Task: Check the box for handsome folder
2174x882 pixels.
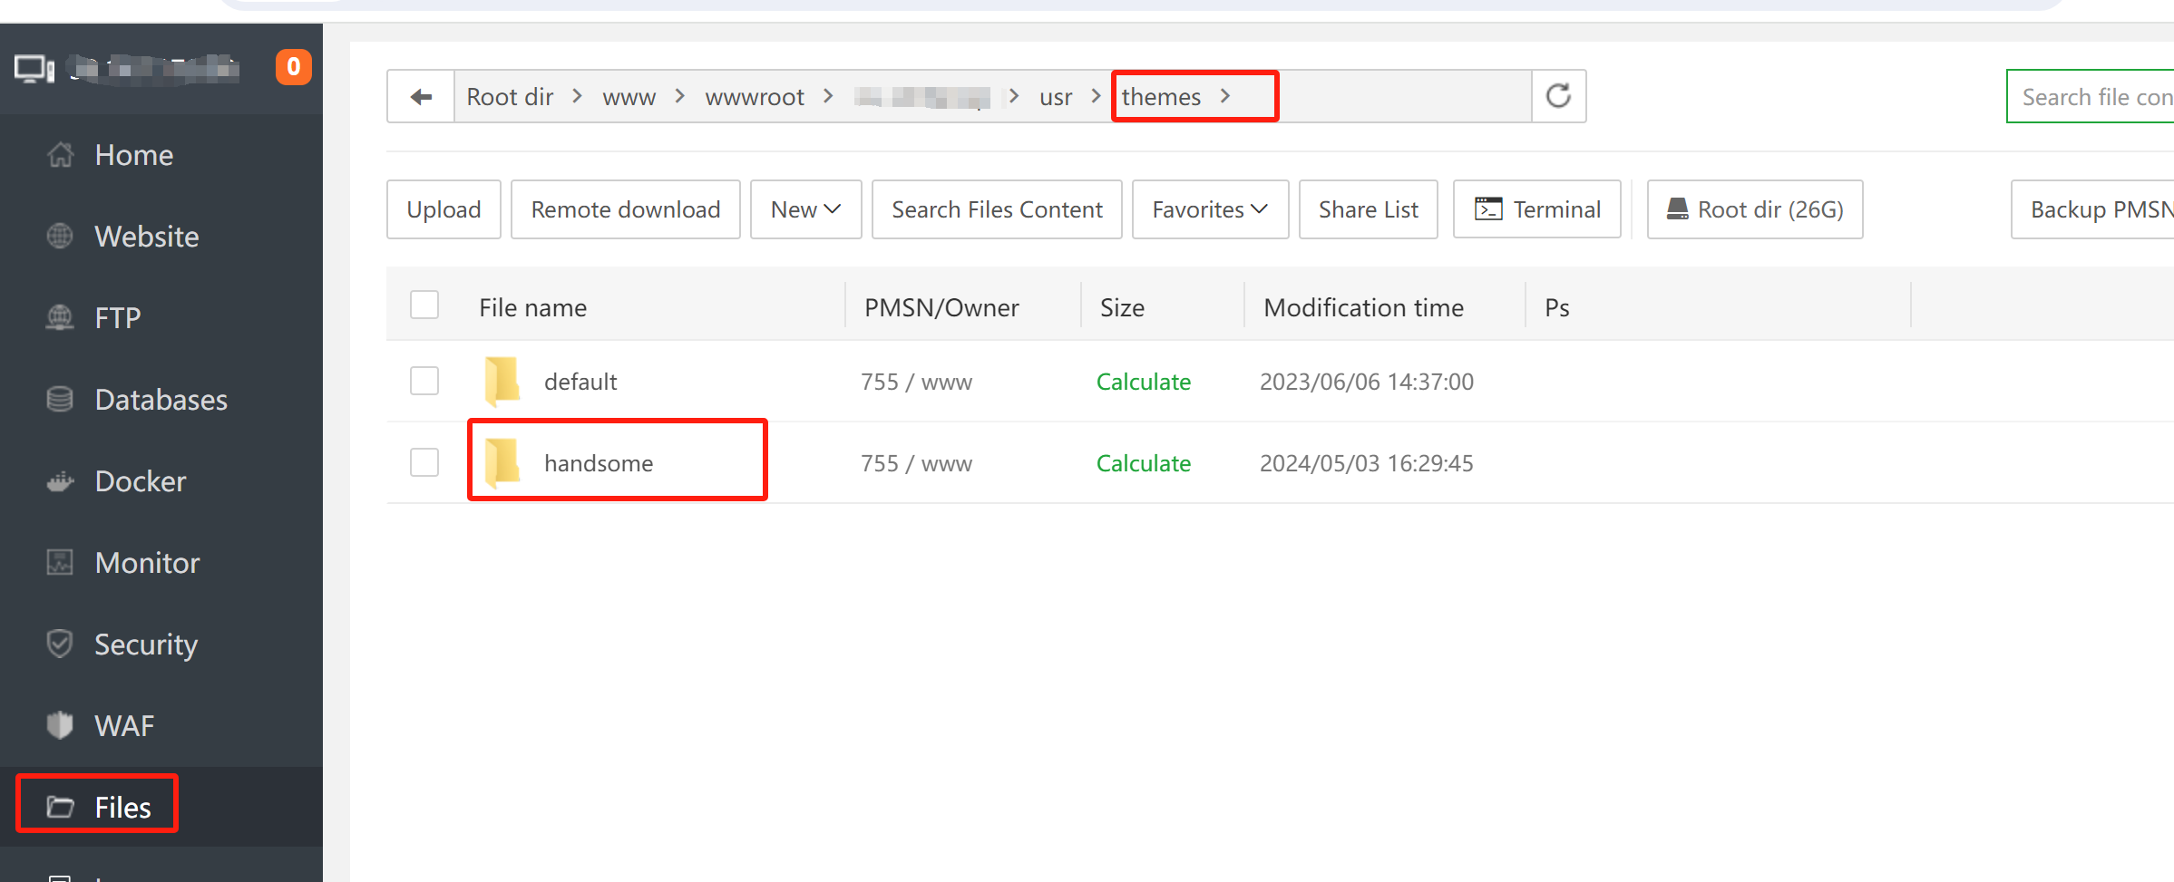Action: pos(424,462)
